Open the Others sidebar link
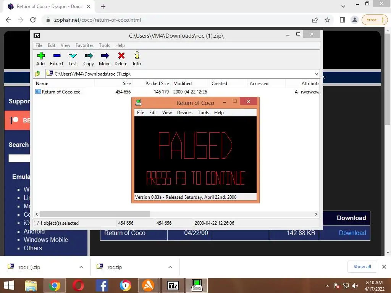Viewport: 391px width, 293px height. tap(33, 248)
